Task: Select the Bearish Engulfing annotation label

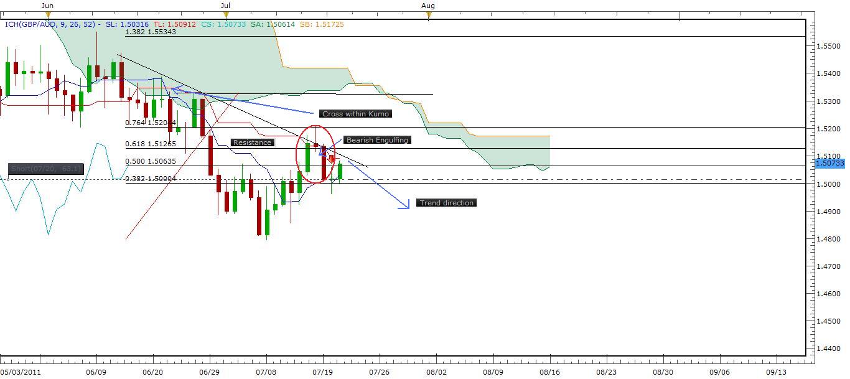Action: [376, 140]
